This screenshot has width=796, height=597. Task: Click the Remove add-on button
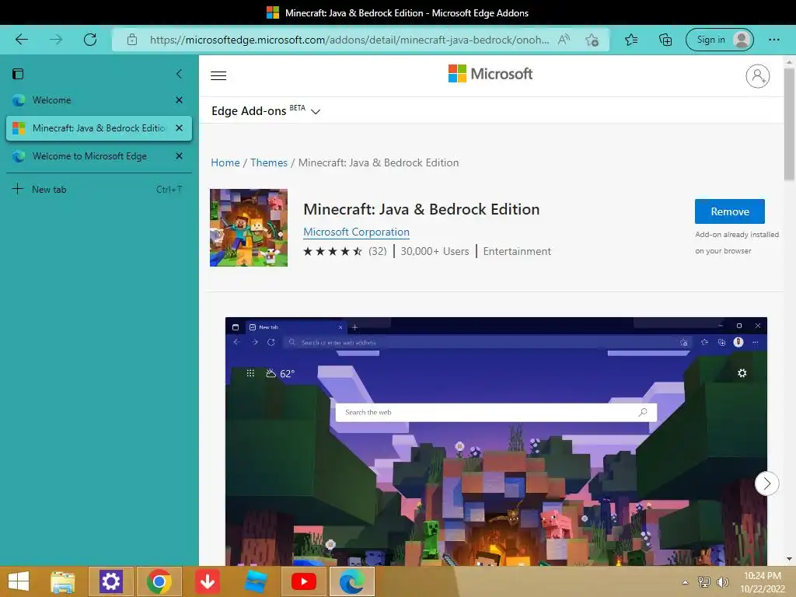point(729,211)
